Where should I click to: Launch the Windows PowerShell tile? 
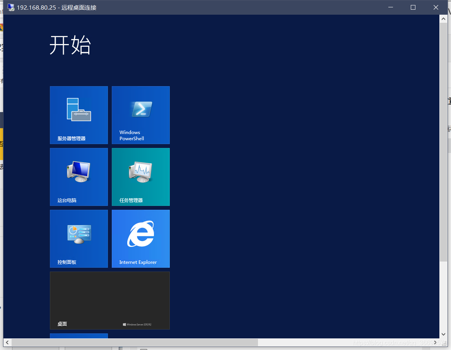[141, 115]
